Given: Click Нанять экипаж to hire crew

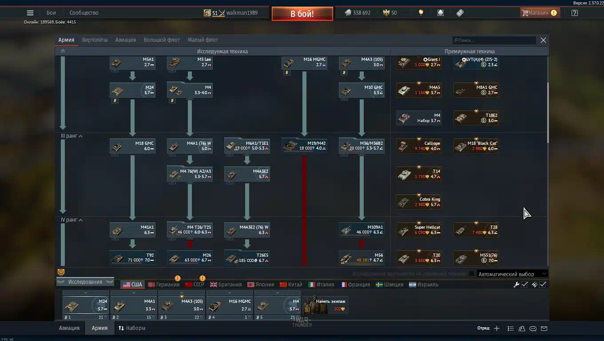Looking at the screenshot, I should click(325, 305).
